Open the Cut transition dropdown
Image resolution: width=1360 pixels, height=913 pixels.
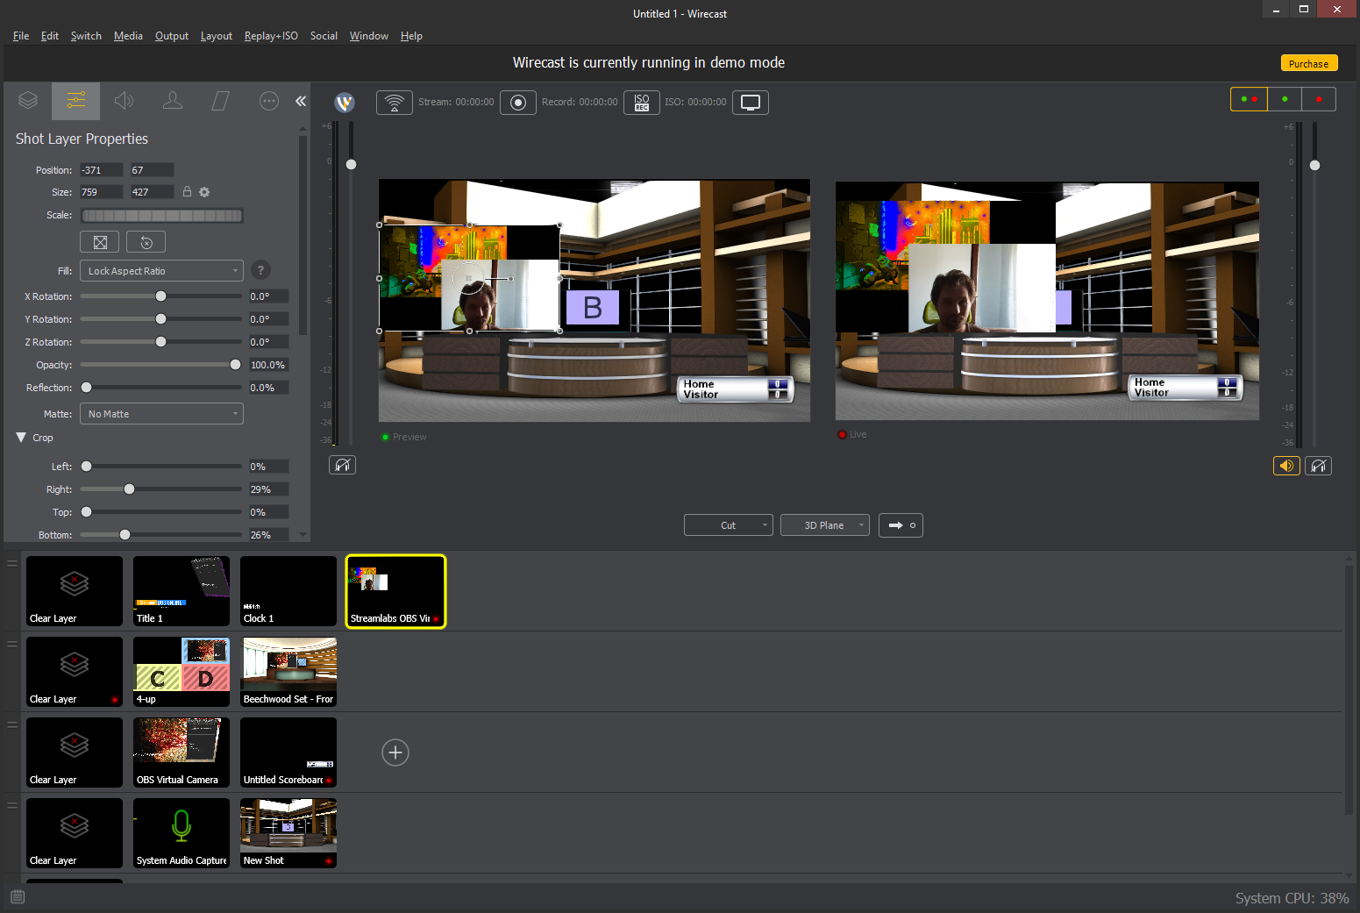pyautogui.click(x=729, y=525)
